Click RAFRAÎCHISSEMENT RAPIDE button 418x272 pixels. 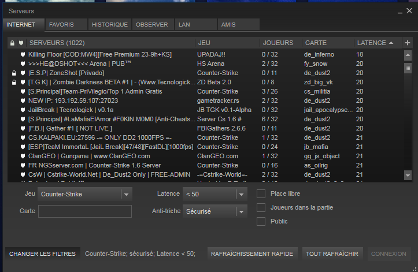click(252, 254)
